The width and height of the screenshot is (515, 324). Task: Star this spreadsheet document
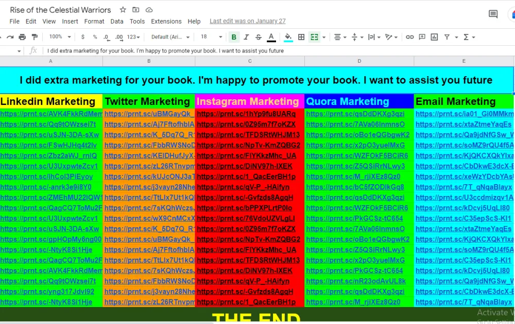(x=123, y=10)
